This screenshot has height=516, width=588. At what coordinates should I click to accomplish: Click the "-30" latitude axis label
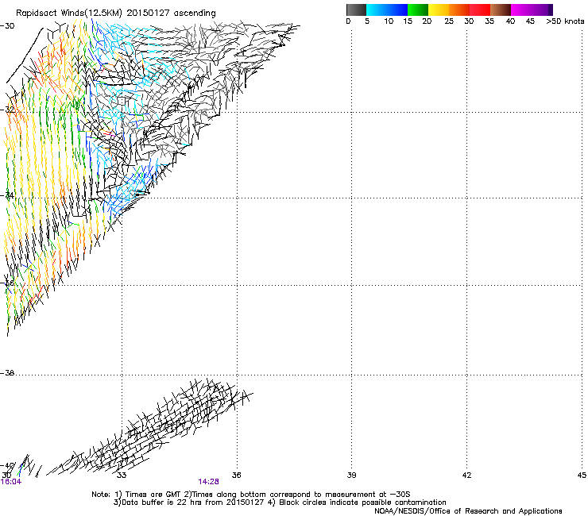7,26
